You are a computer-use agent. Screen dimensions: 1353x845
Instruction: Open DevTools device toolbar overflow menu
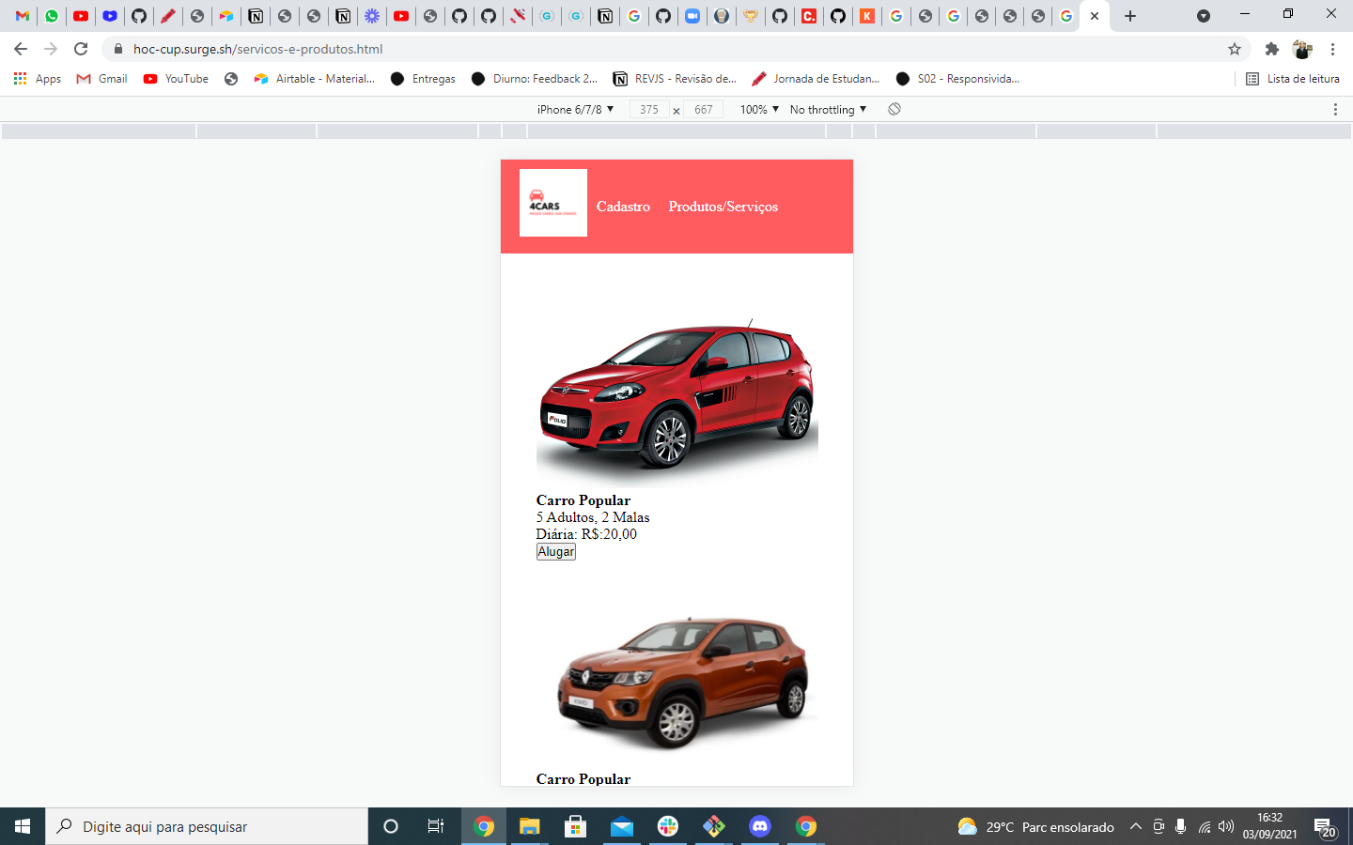point(1336,109)
